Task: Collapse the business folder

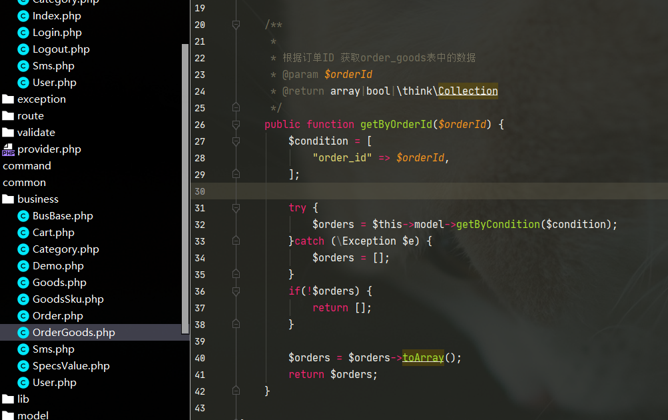Action: coord(38,199)
